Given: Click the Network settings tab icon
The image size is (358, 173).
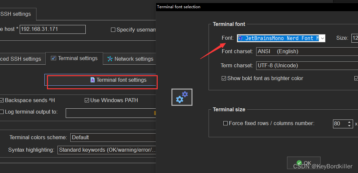Looking at the screenshot, I should [x=110, y=59].
